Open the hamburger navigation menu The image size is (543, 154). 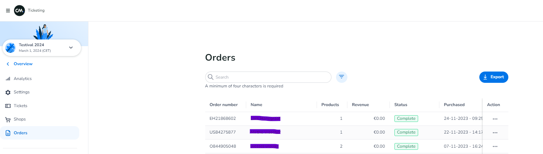[x=8, y=11]
